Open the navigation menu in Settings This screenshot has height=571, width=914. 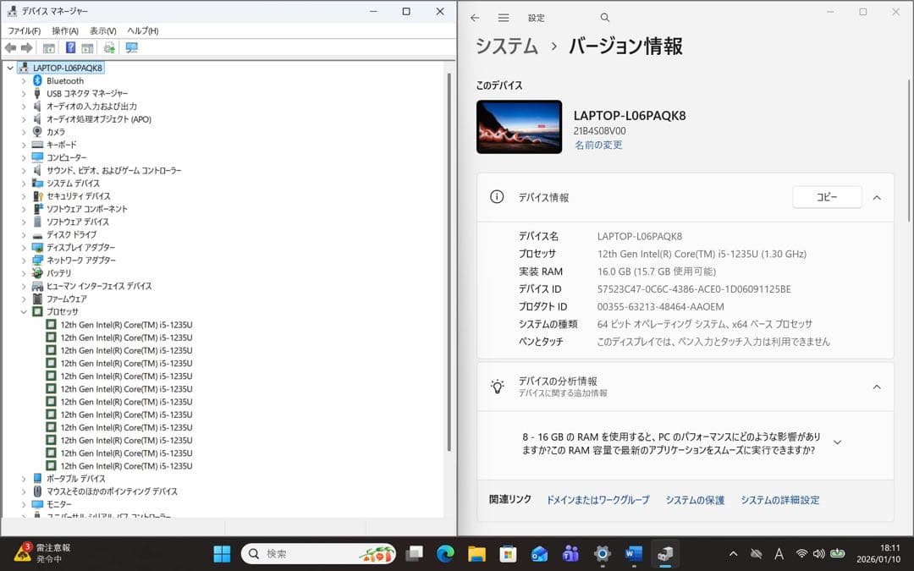point(503,17)
